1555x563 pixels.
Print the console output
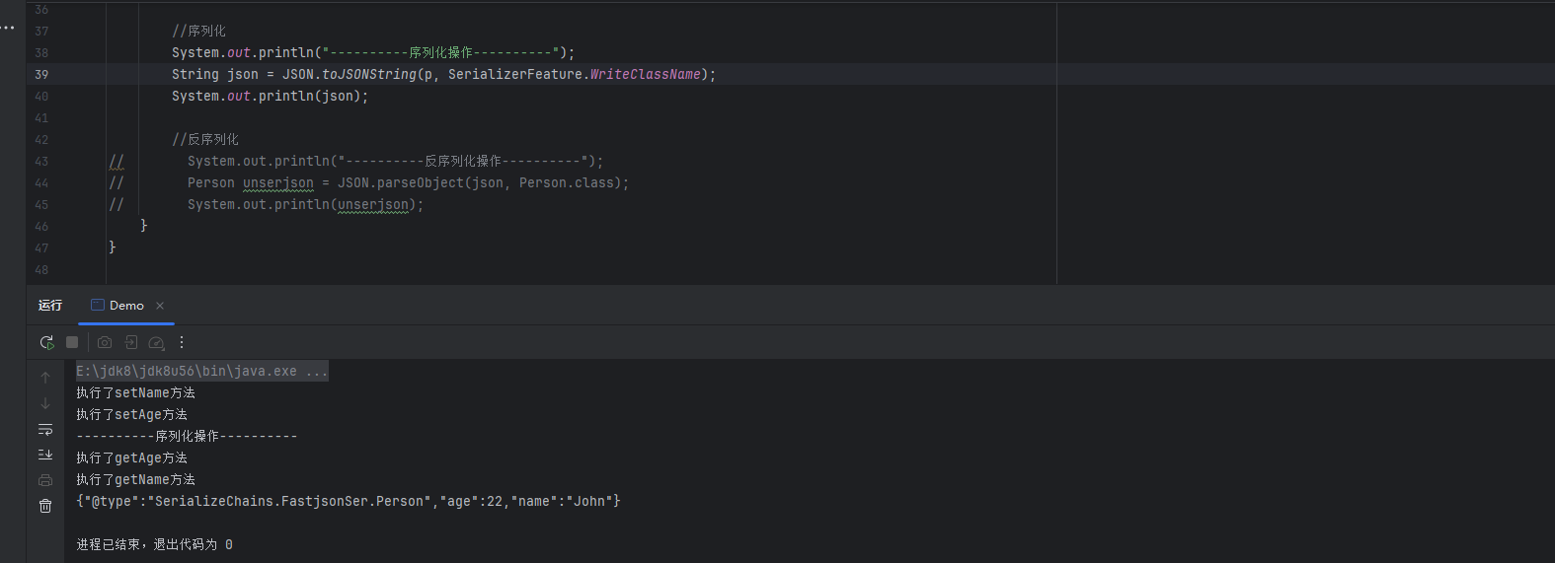[45, 480]
